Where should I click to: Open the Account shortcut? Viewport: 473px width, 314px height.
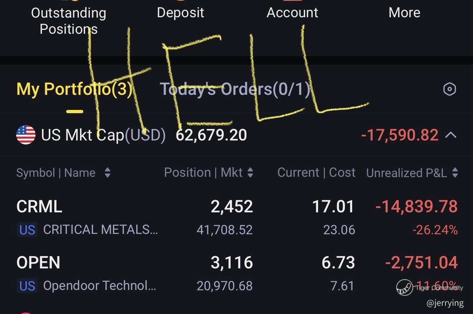(292, 13)
